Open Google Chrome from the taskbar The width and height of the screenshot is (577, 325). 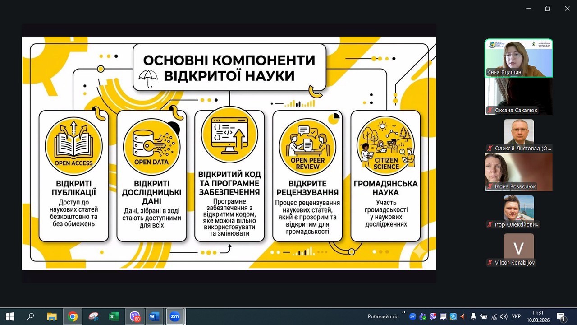tap(73, 316)
